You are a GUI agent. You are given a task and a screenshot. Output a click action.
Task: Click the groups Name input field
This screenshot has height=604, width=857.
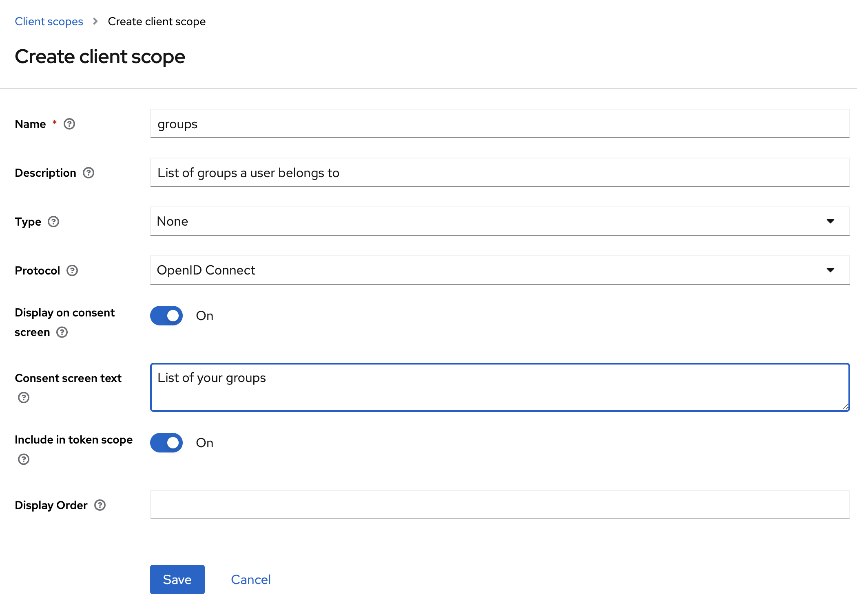pos(500,123)
